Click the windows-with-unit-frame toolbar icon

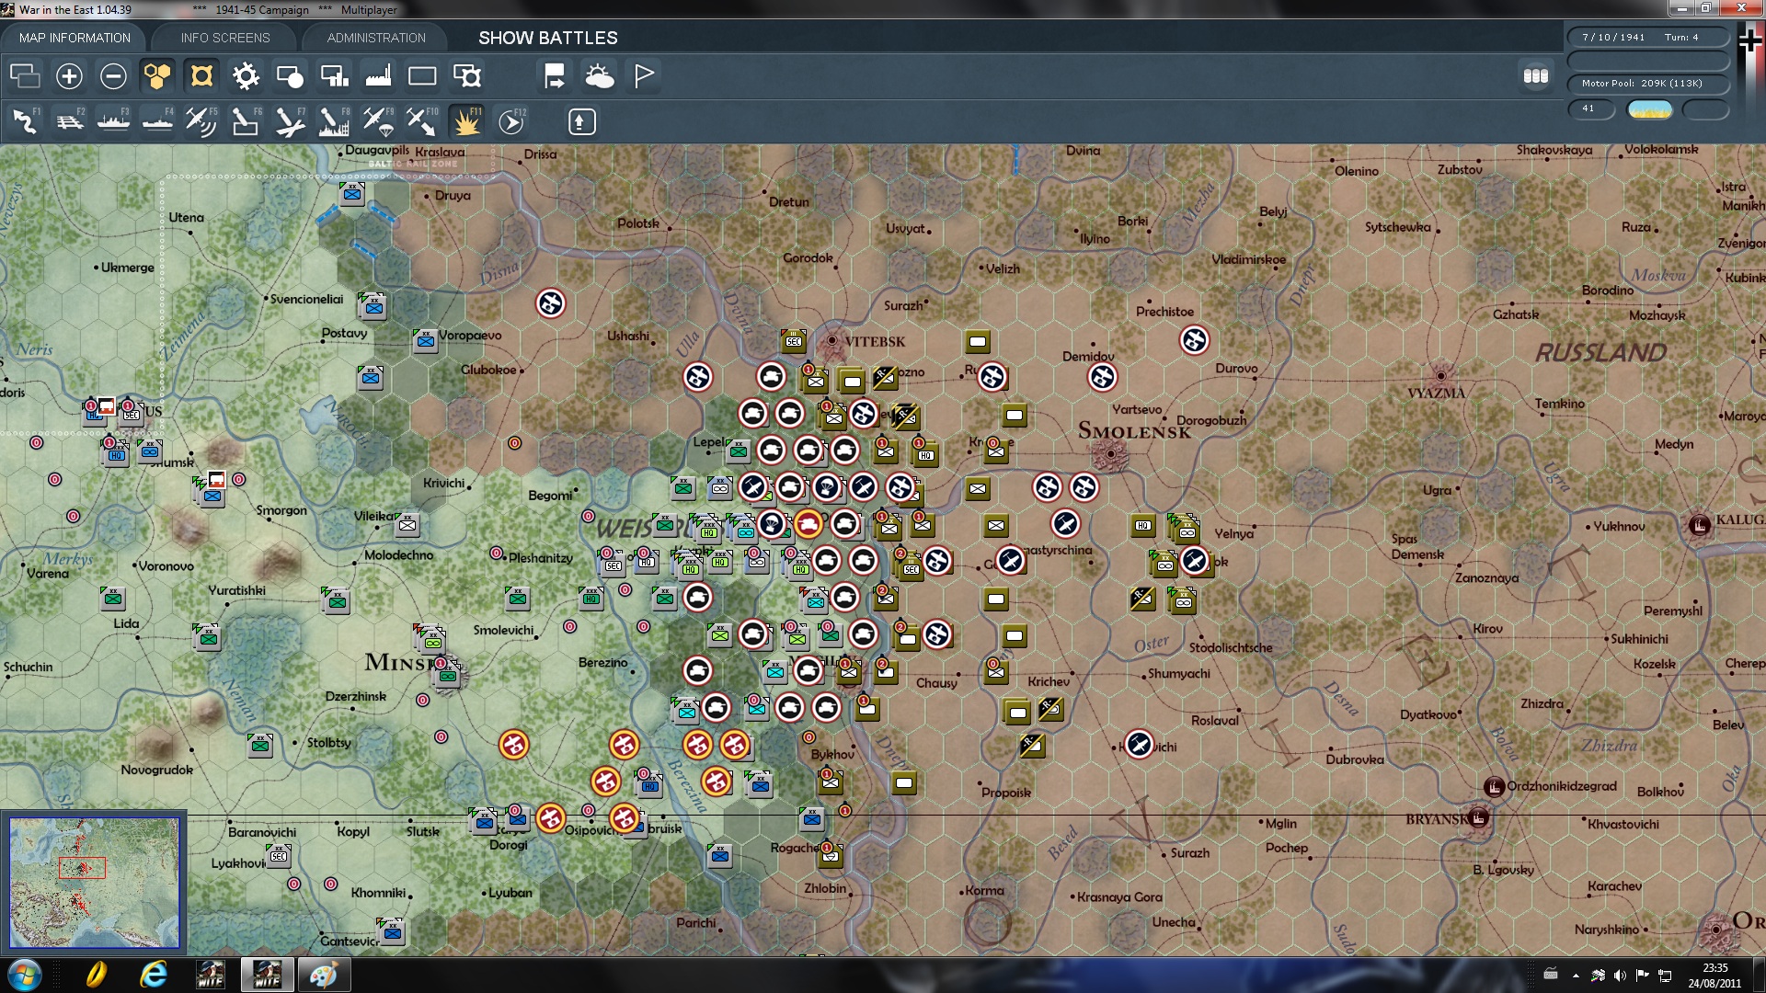click(467, 76)
